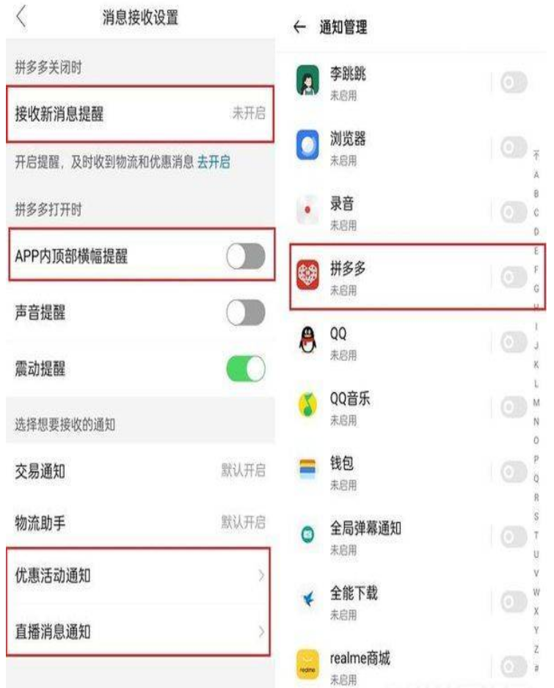Viewport: 554px width, 688px height.
Task: Tap the 拼多多 heart app icon
Action: (x=307, y=275)
